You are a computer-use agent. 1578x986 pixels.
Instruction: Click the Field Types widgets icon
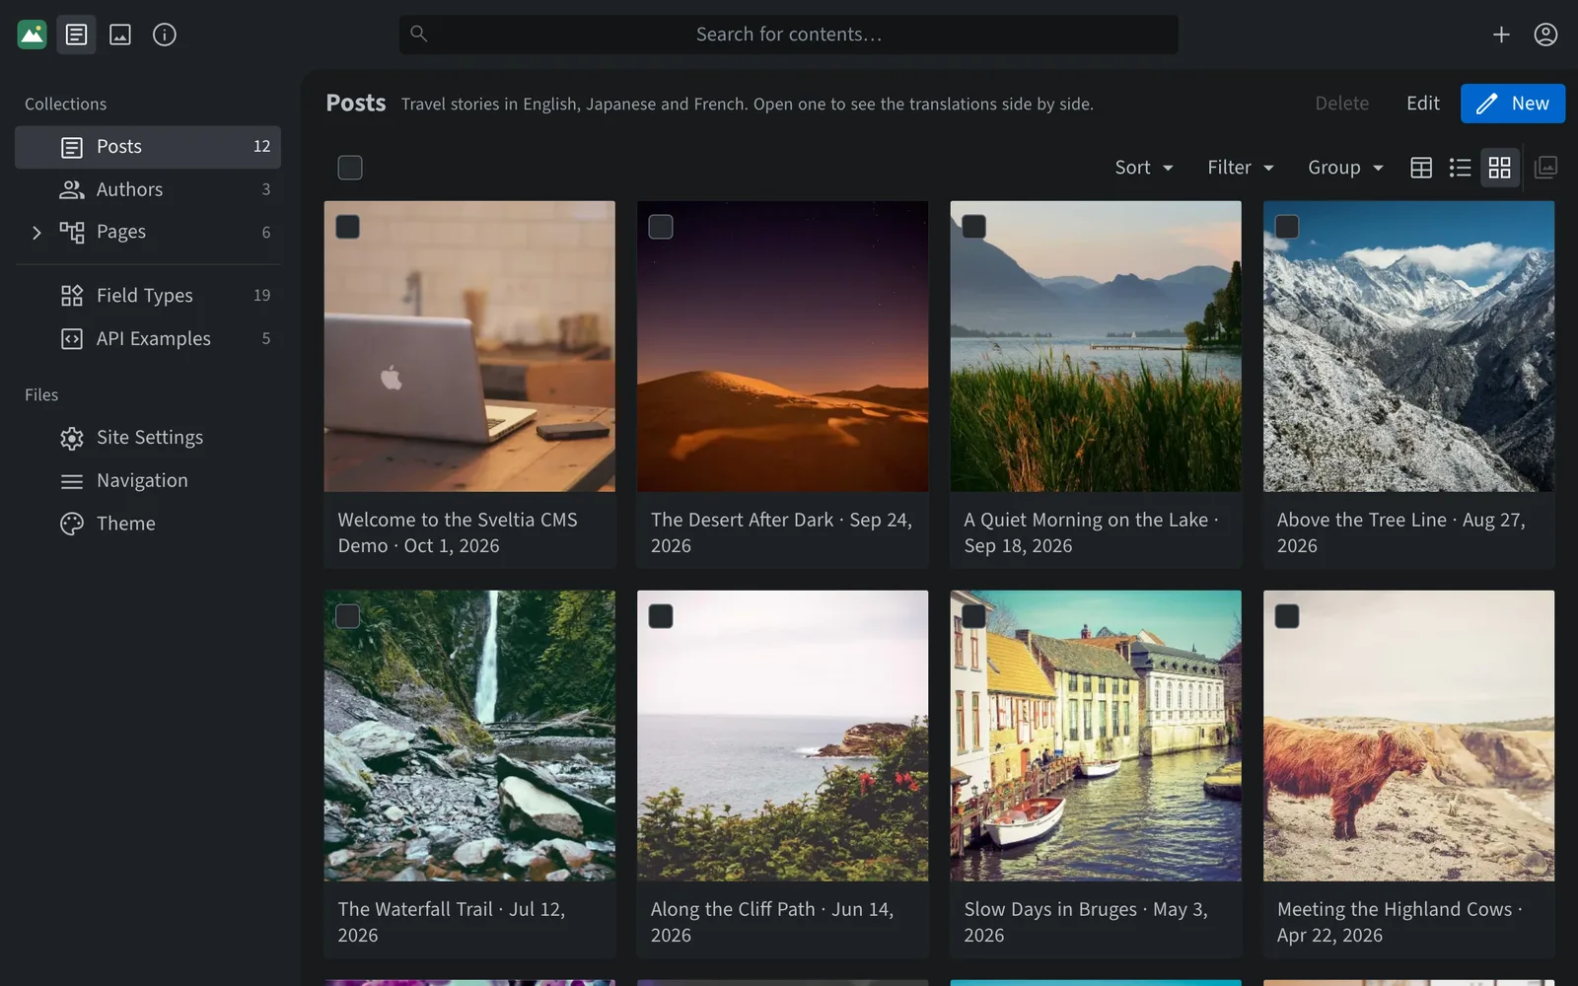point(72,296)
